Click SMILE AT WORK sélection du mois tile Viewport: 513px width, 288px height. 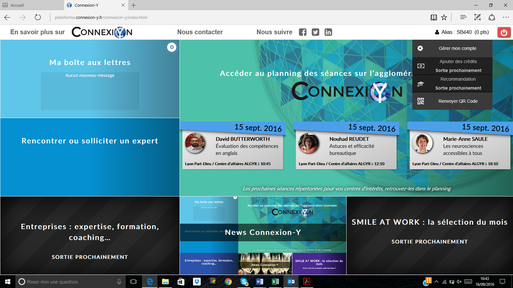pos(430,236)
